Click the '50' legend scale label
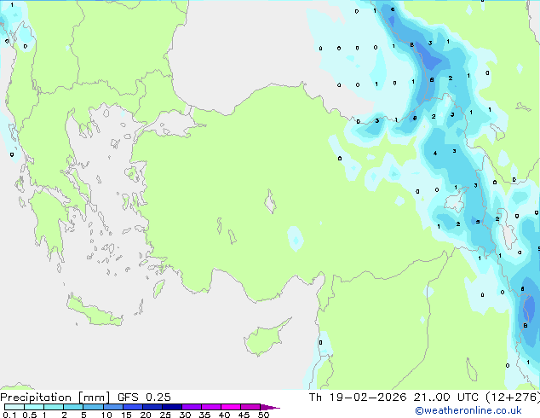This screenshot has height=418, width=540. 263,415
